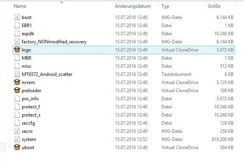Sort by Änderungsdatum column header
This screenshot has width=244, height=163.
[x=133, y=6]
